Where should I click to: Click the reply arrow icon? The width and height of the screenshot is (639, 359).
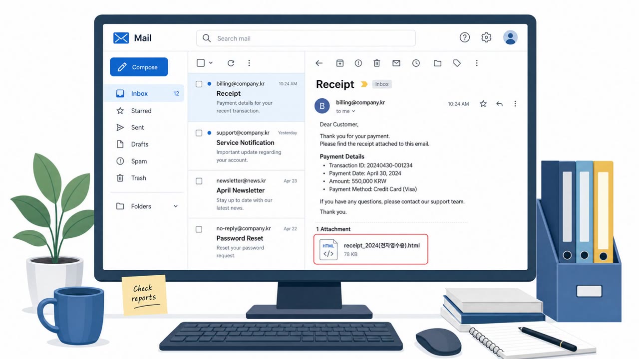499,104
